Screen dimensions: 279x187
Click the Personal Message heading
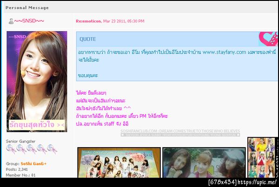27,7
